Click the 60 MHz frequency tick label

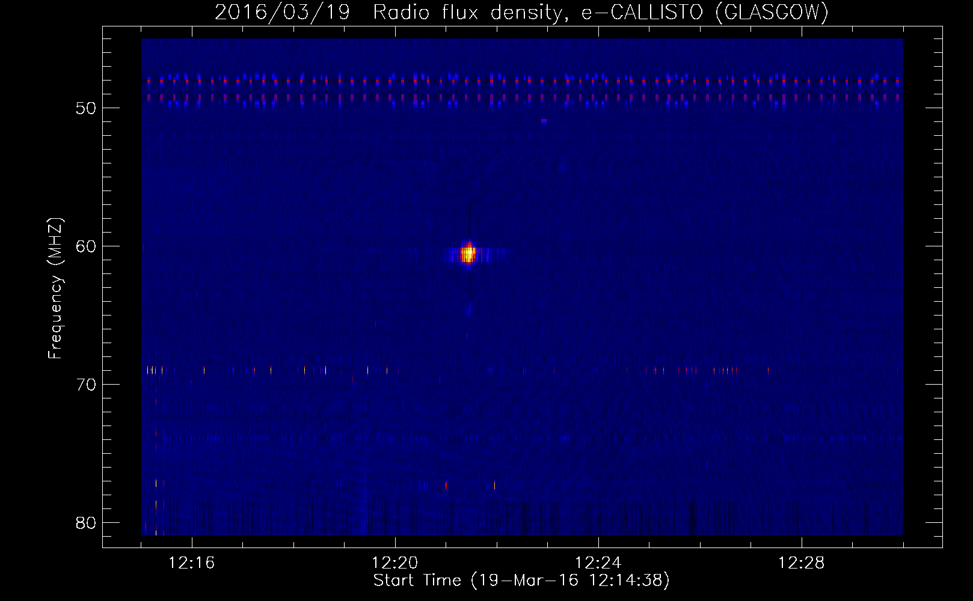point(86,246)
